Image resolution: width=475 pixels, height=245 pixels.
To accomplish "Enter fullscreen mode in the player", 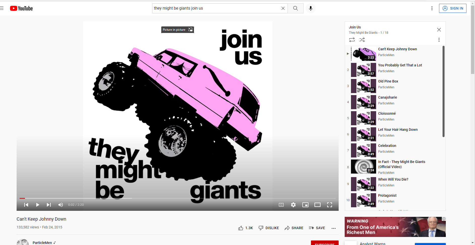I will coord(329,205).
